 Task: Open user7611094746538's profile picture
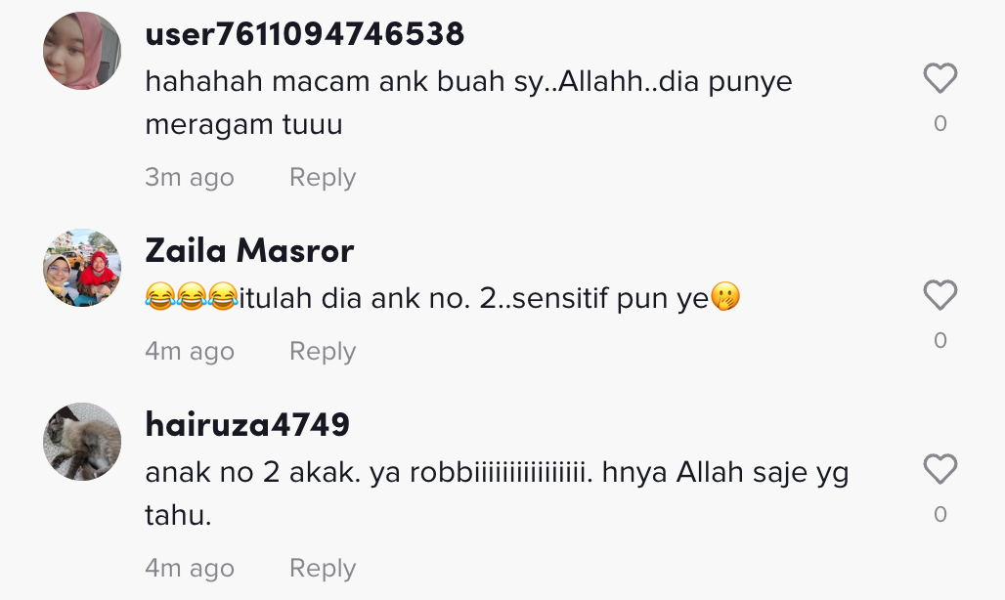(82, 51)
